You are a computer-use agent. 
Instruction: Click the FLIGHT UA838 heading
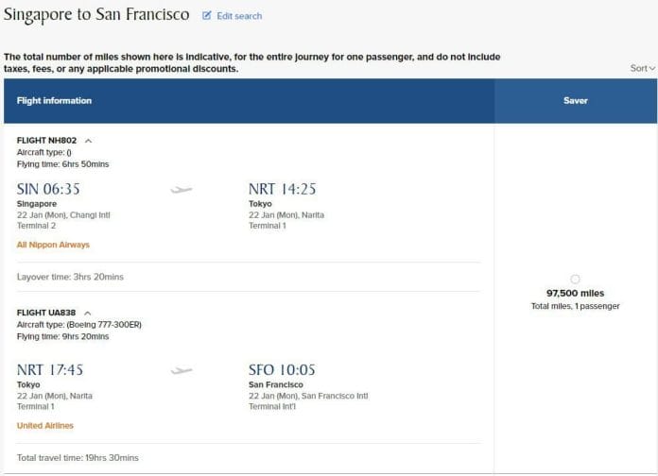46,313
